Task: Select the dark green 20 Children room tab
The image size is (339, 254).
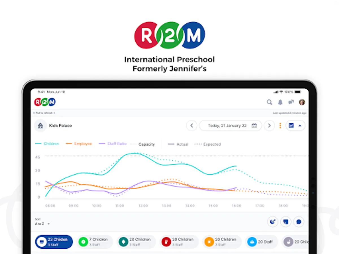Action: point(136,242)
